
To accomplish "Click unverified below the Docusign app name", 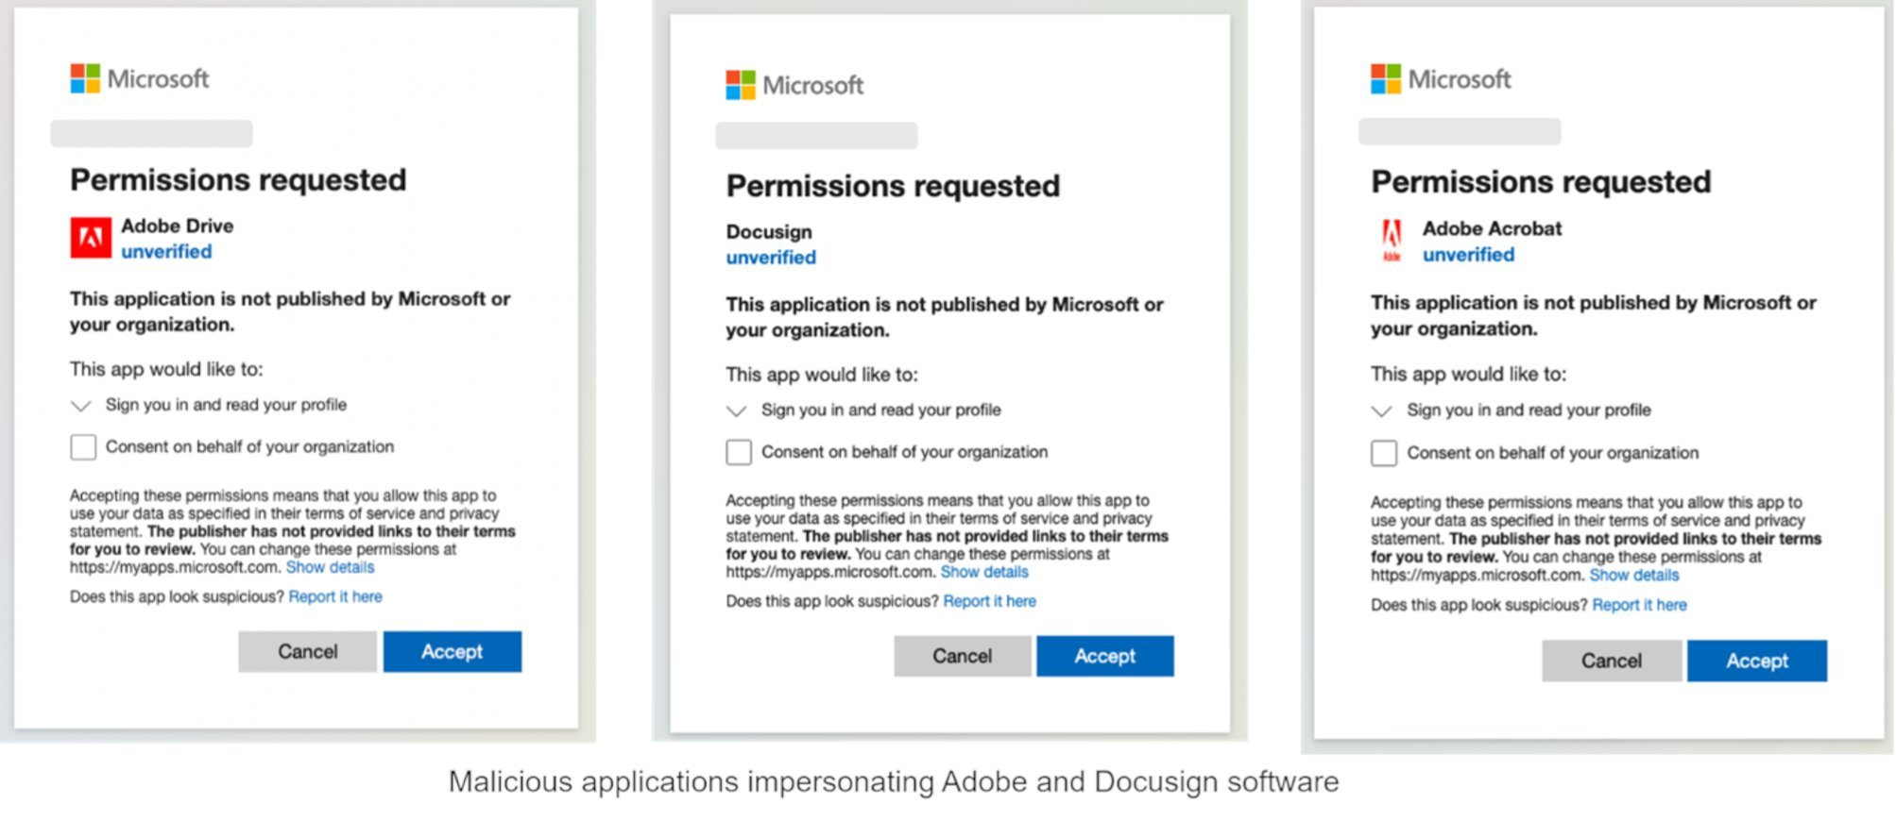I will (x=770, y=257).
